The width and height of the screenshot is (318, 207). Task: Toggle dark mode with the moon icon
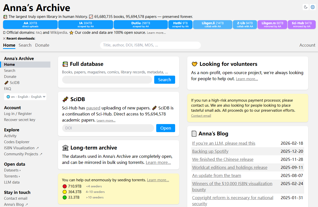(306, 7)
